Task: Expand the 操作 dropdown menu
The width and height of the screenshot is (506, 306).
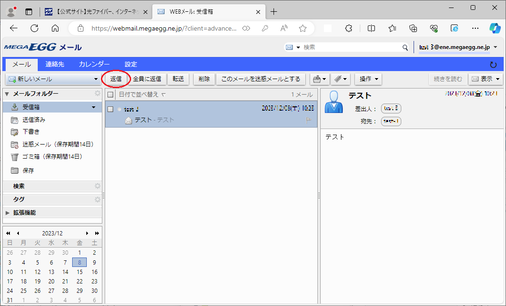Action: pos(368,79)
